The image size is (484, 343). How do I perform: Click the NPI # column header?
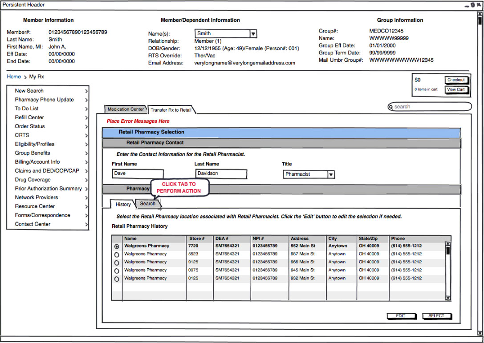269,239
